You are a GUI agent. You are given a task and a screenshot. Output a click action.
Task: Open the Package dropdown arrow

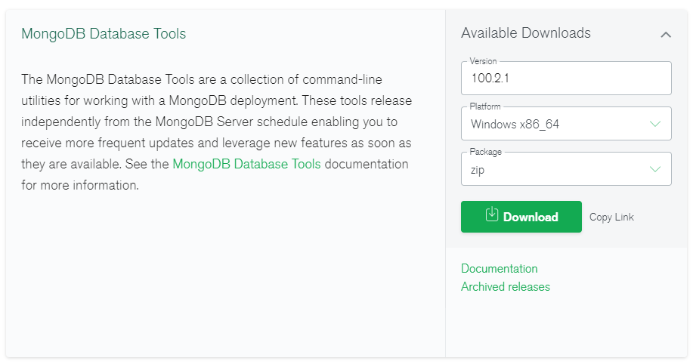tap(655, 169)
